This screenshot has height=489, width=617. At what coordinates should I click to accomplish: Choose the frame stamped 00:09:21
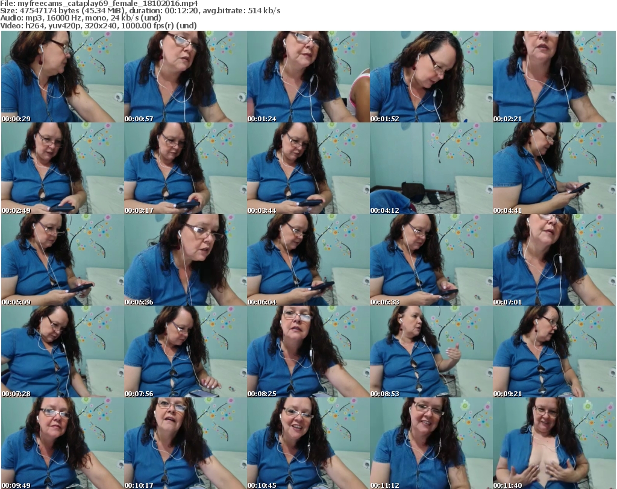click(x=554, y=352)
